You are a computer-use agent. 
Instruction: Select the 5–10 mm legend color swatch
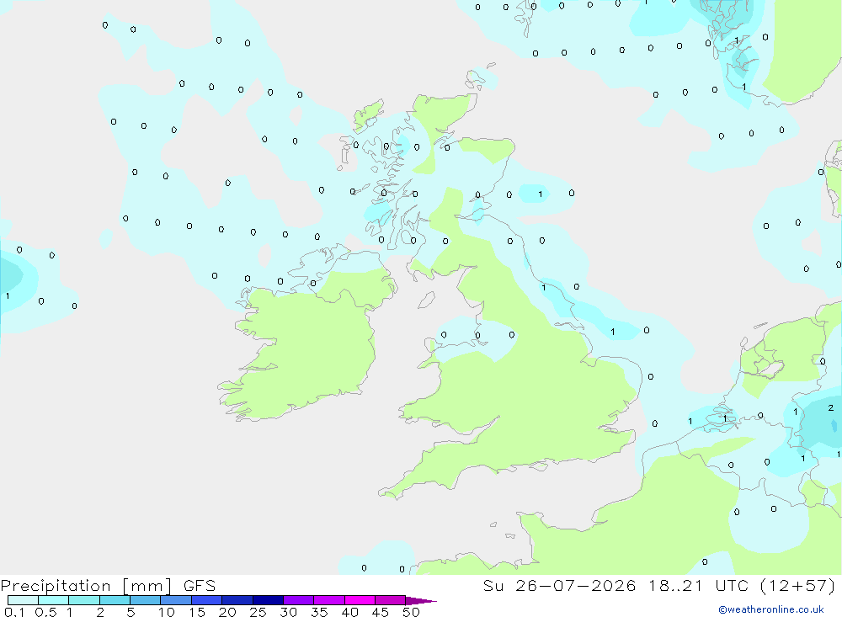click(146, 600)
